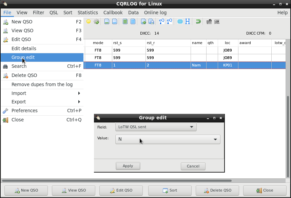
Task: Select Group edit in File menu
Action: (42, 57)
